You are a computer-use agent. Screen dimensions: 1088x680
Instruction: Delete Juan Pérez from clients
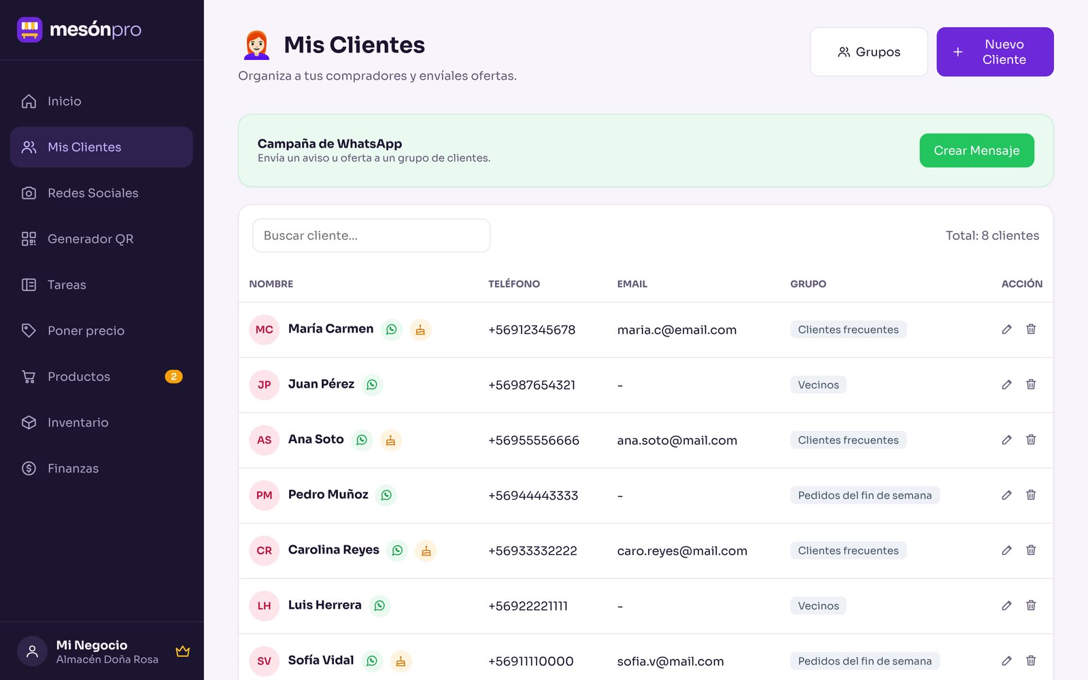coord(1031,384)
